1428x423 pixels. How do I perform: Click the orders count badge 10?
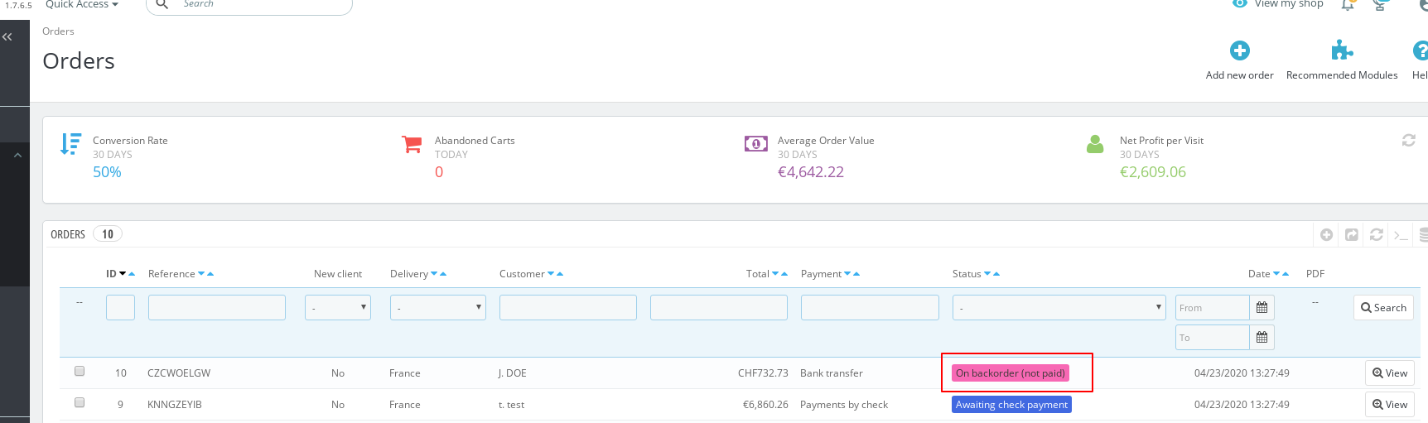[x=108, y=234]
